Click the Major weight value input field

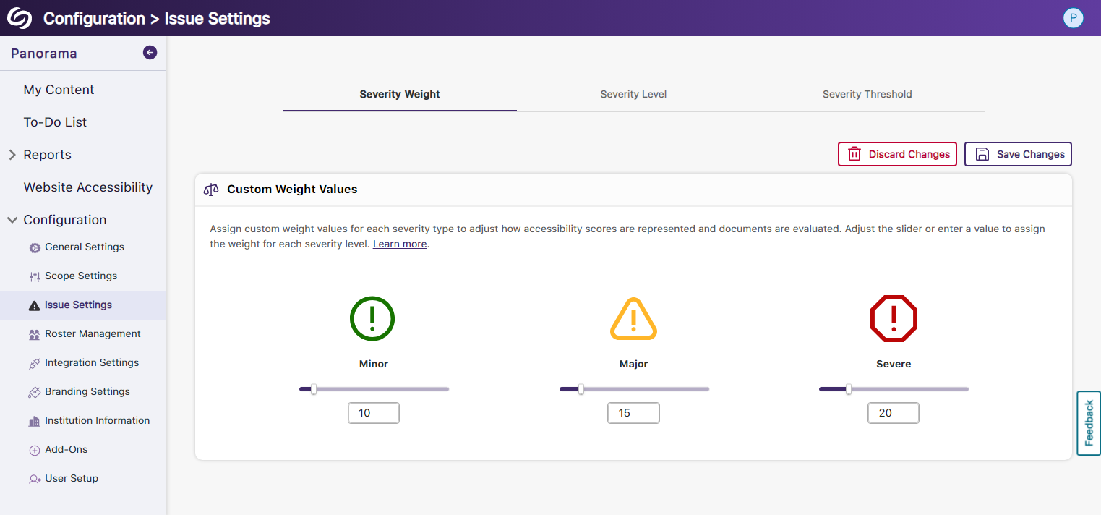[633, 413]
